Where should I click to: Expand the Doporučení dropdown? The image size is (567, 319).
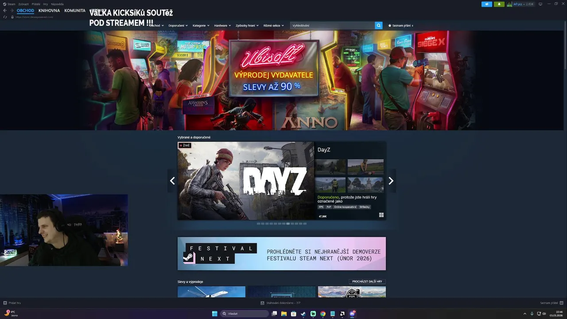178,26
